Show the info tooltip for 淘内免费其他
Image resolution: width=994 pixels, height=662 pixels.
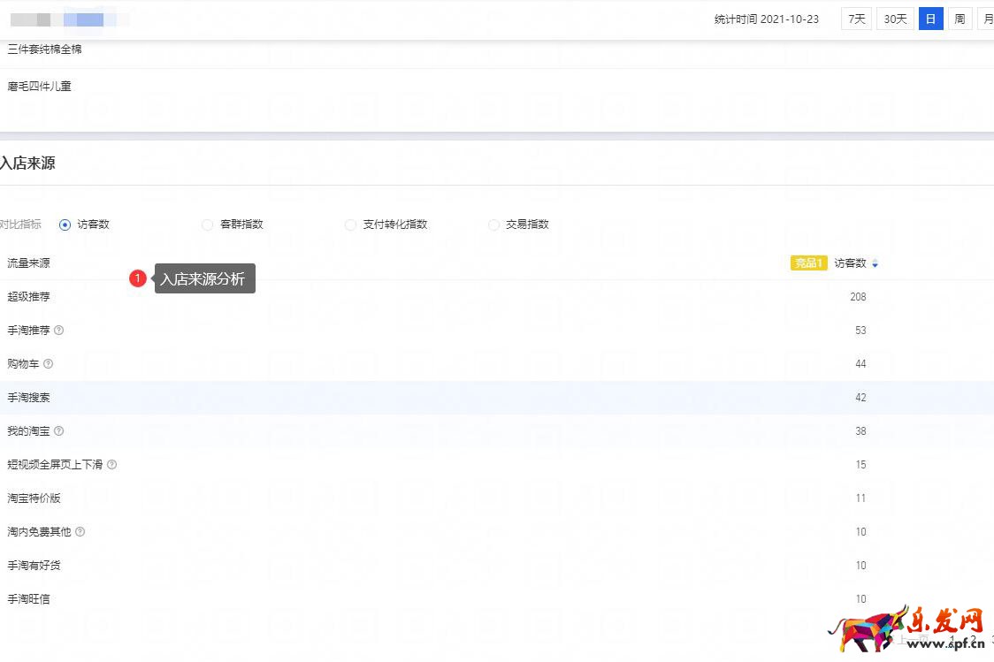coord(80,532)
